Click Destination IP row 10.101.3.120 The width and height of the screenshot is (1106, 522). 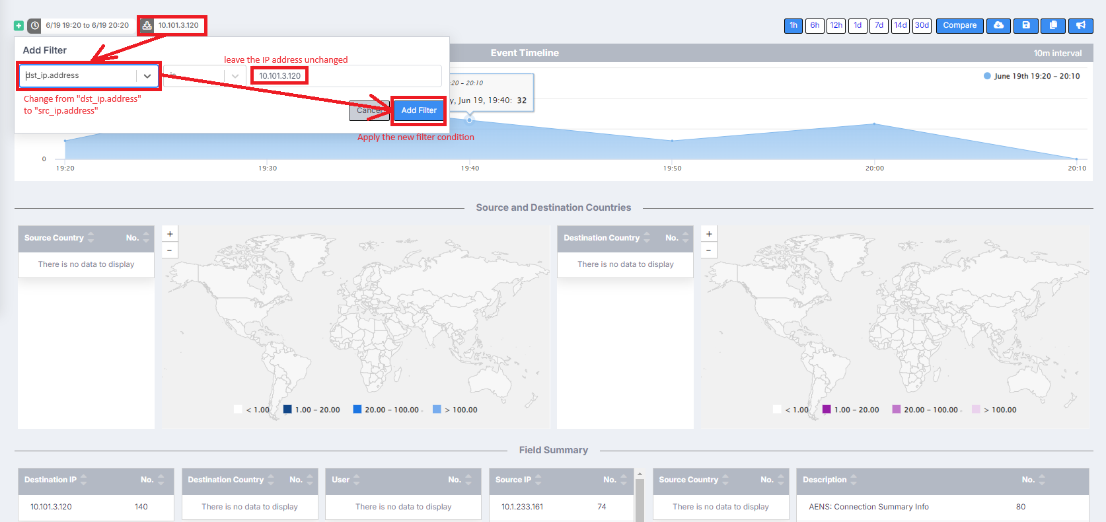[x=96, y=507]
